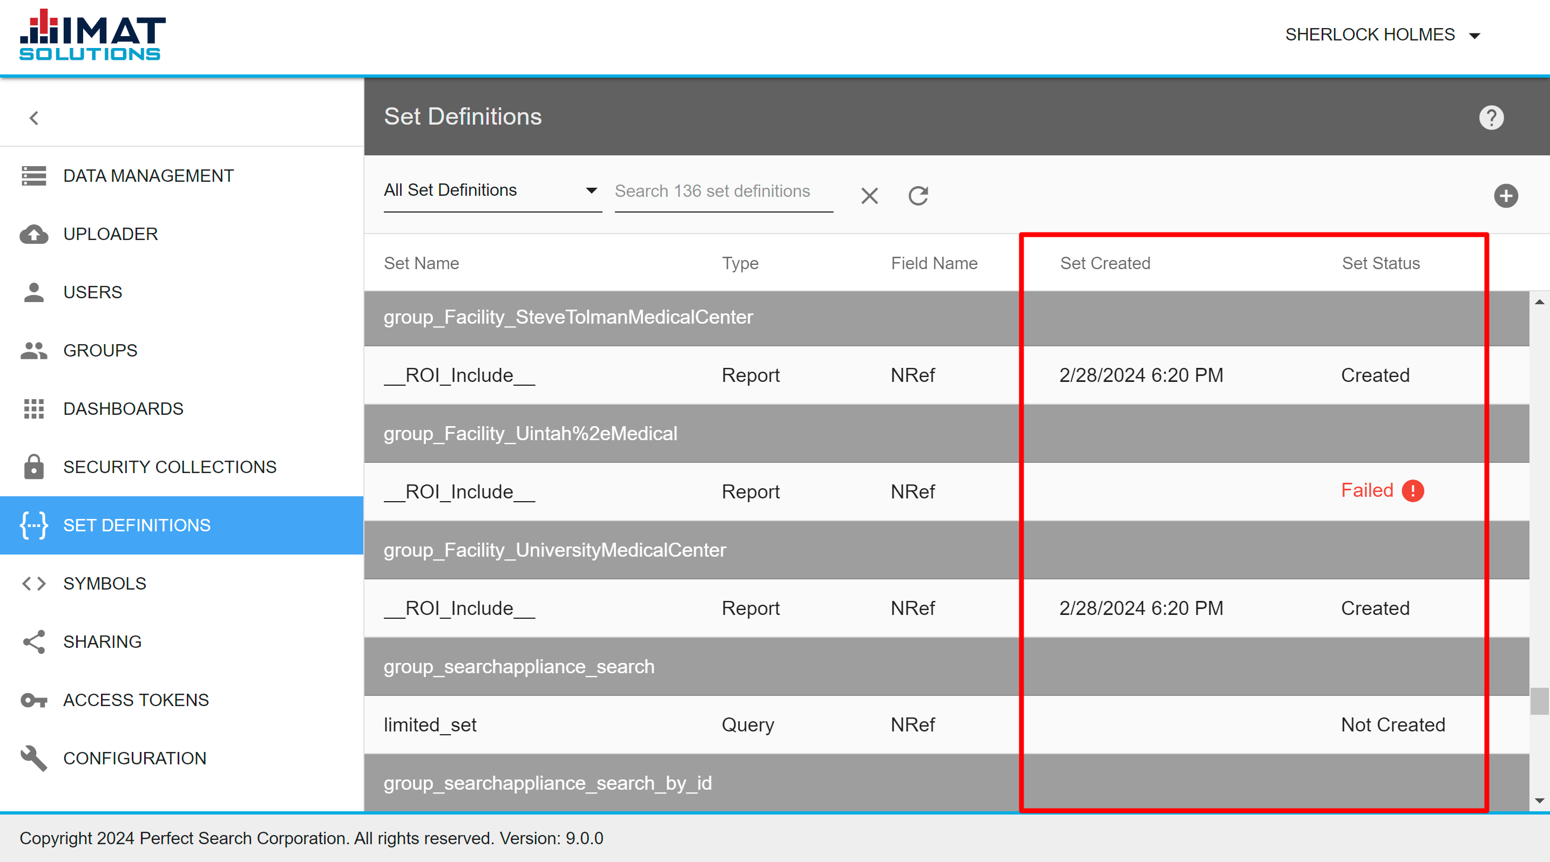Go to Configuration
This screenshot has width=1550, height=862.
click(x=182, y=758)
